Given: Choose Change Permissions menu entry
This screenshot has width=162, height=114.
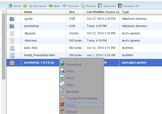Looking at the screenshot, I should (x=81, y=98).
